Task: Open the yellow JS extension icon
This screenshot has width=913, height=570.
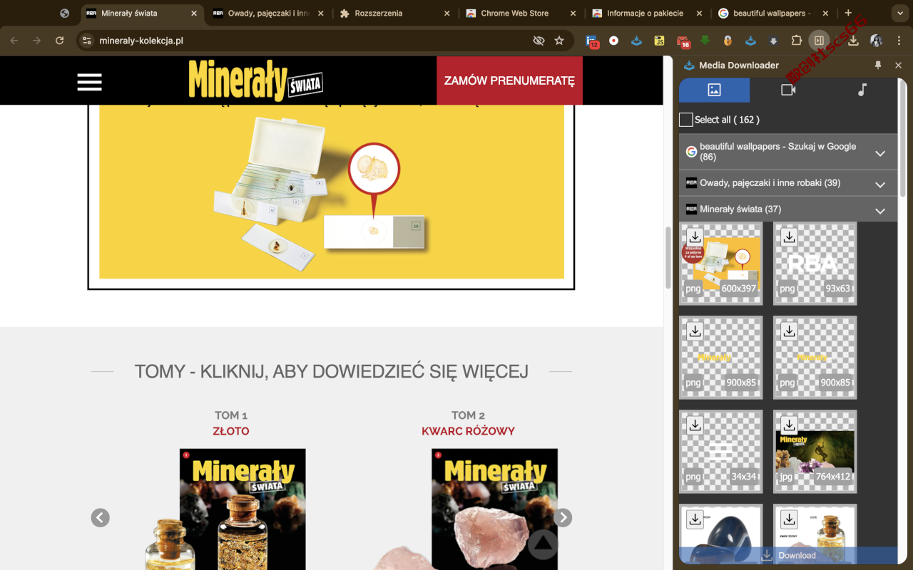Action: coord(660,41)
